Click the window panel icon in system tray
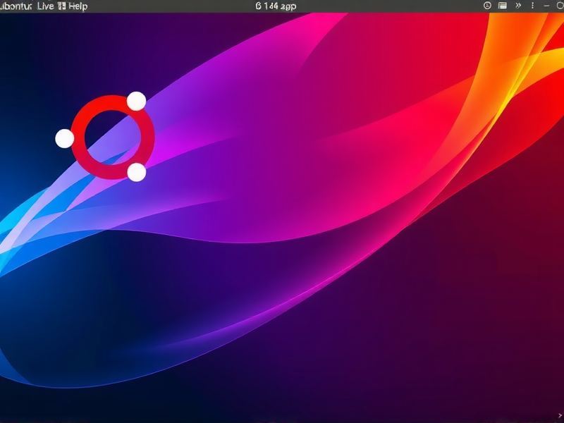564x423 pixels. [503, 6]
